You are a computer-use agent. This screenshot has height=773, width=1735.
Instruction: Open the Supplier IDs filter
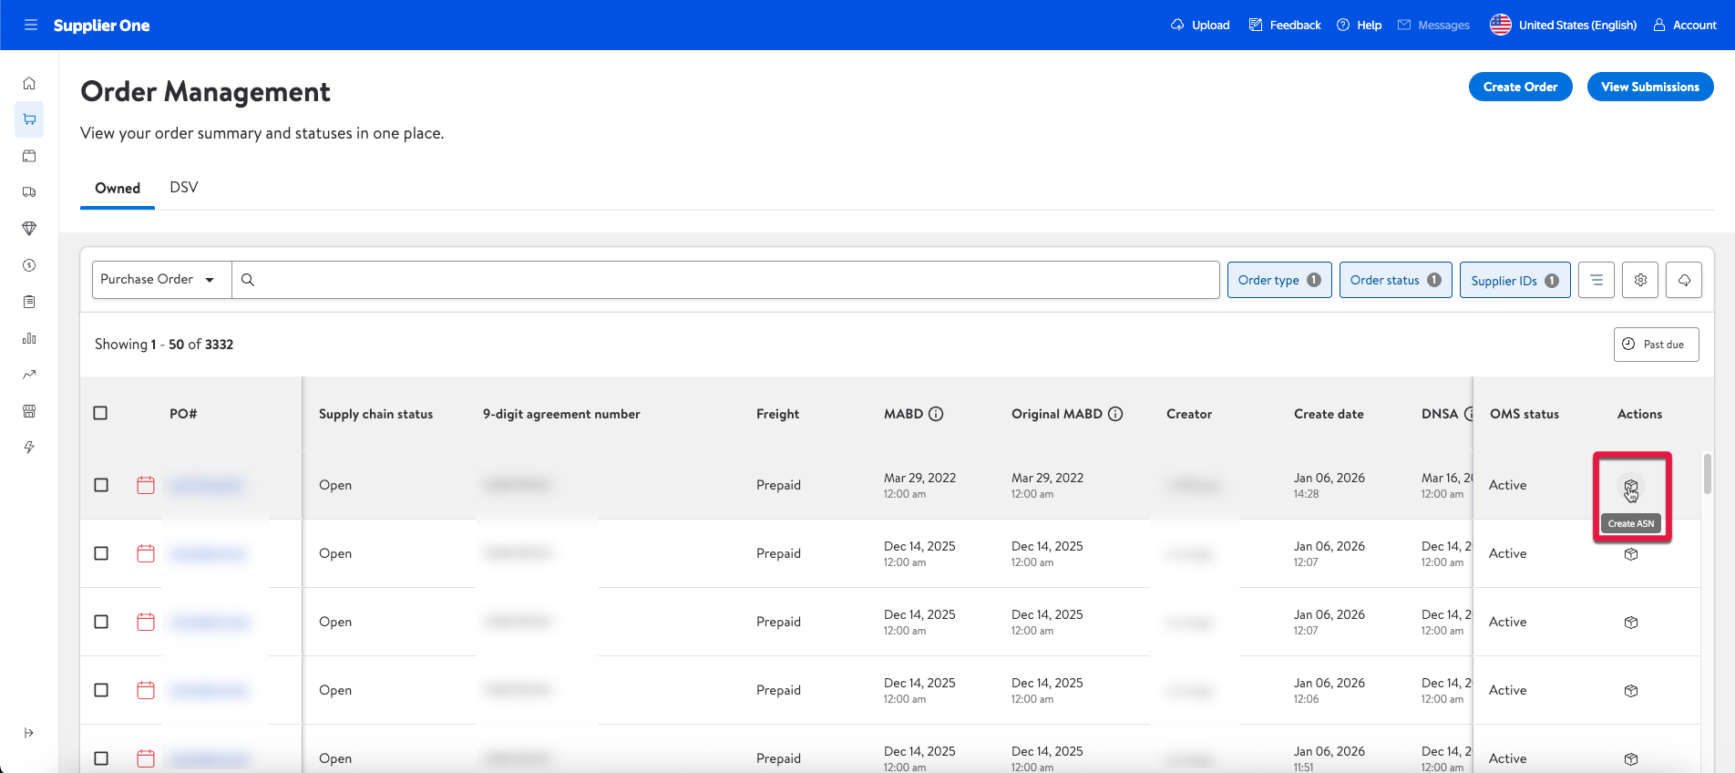coord(1514,280)
